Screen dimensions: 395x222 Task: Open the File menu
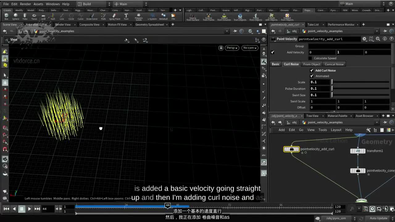6,4
